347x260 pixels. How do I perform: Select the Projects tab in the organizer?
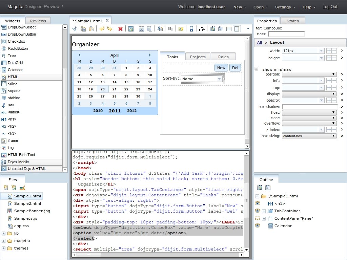(198, 57)
